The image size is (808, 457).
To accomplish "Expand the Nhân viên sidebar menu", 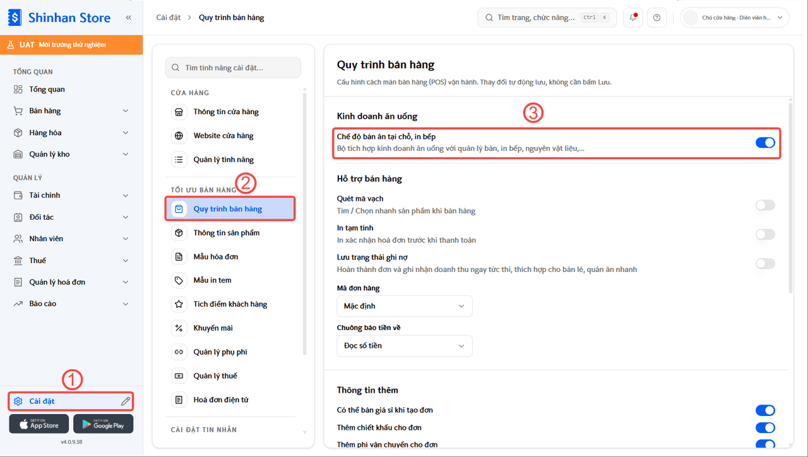I will (71, 239).
